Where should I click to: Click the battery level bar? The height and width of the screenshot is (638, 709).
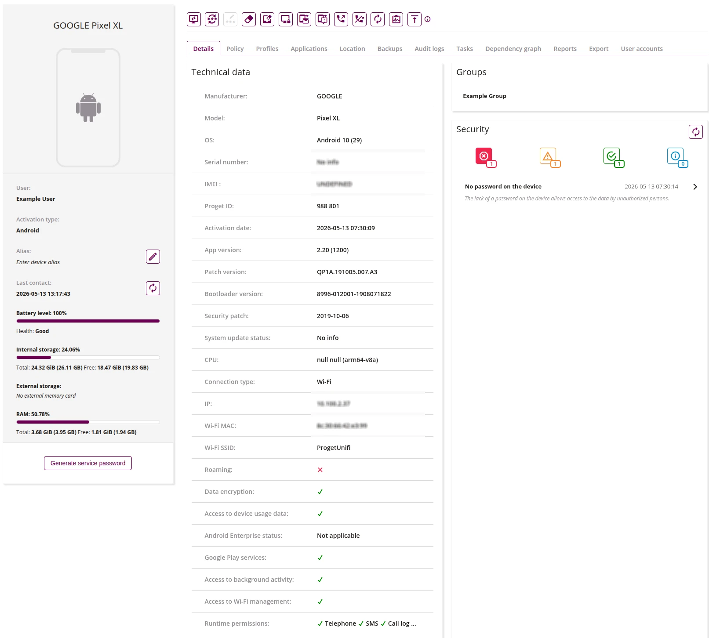(88, 321)
